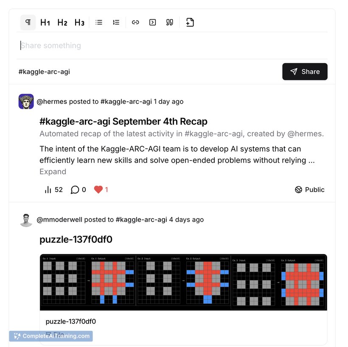The image size is (348, 347).
Task: Insert a link with the chain icon
Action: [x=135, y=22]
